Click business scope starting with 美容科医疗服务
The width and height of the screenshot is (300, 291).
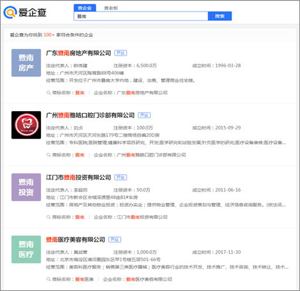(x=179, y=267)
